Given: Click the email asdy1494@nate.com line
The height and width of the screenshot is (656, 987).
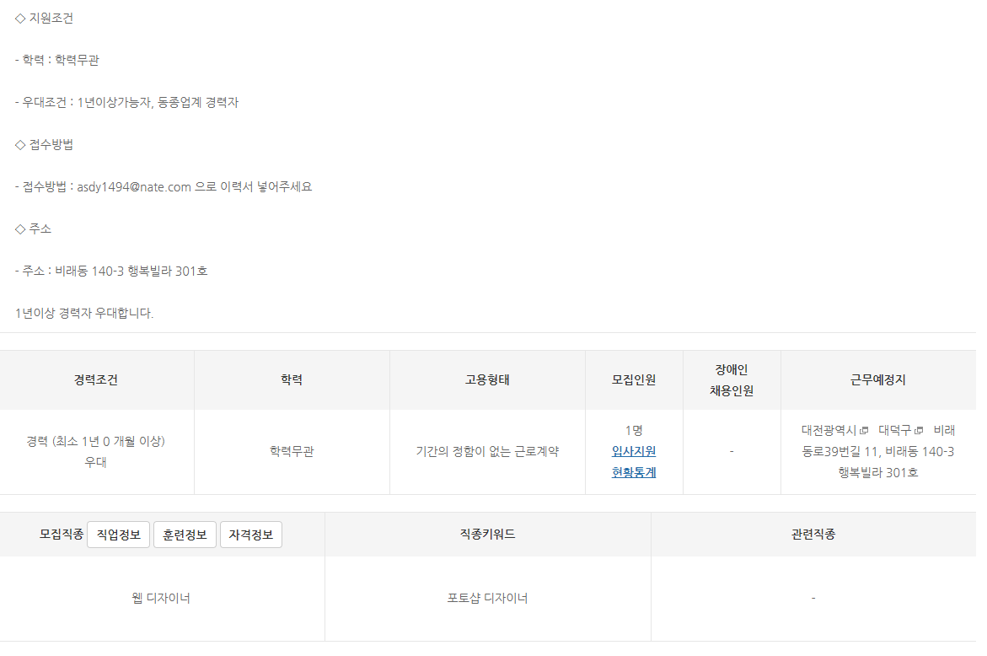Looking at the screenshot, I should [164, 187].
